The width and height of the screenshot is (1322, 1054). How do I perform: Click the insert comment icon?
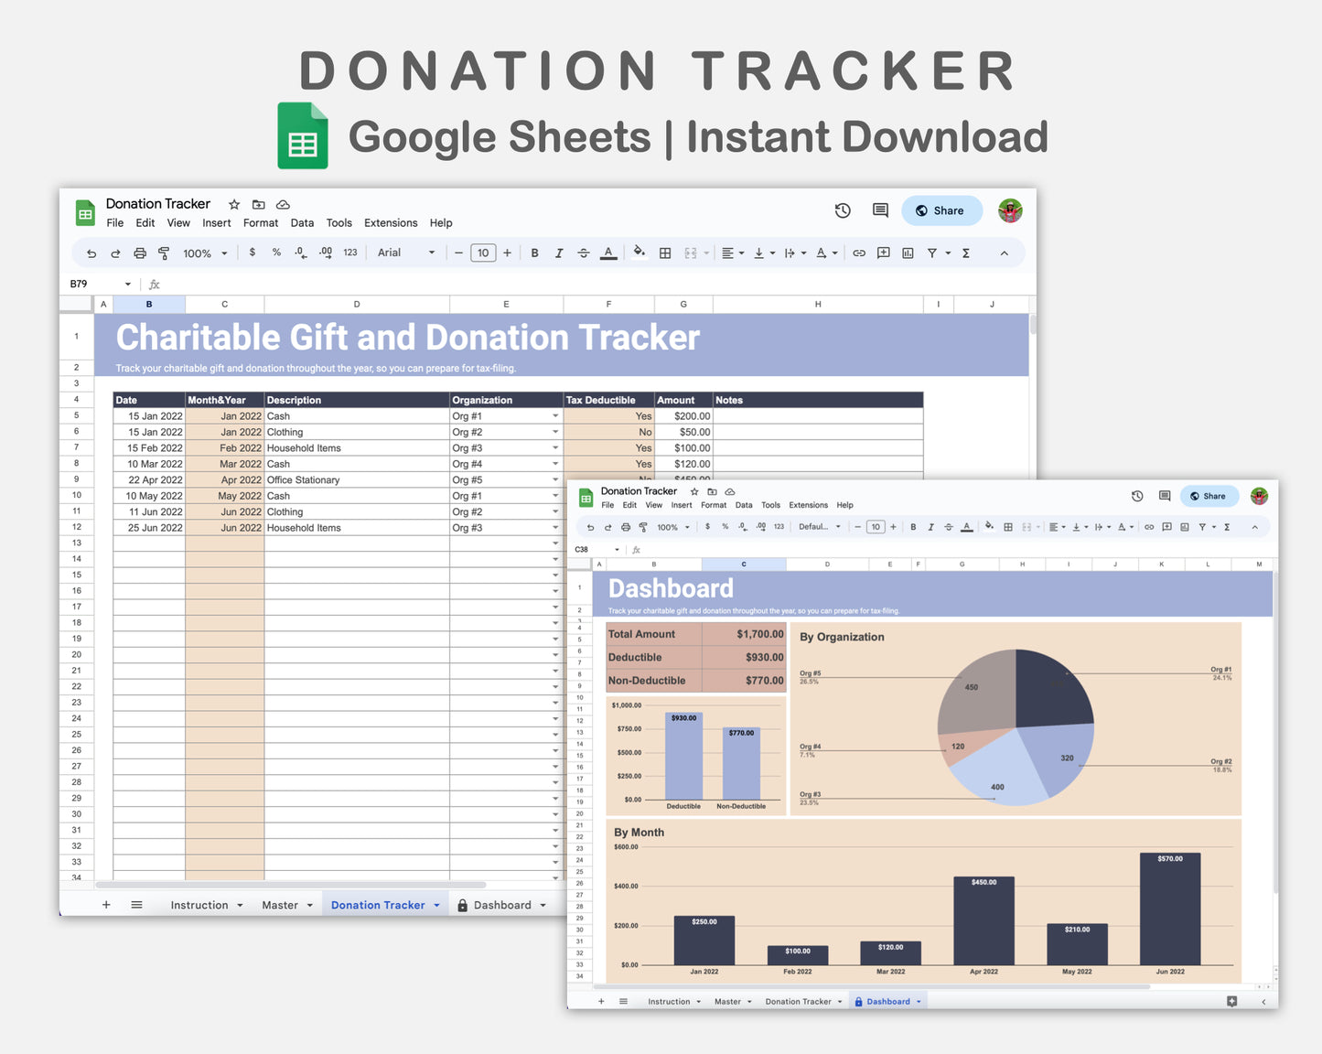(x=883, y=253)
